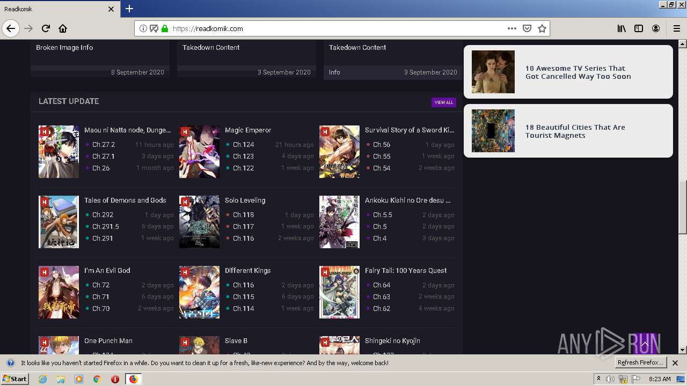Open the Firefox home page icon
The image size is (687, 386).
(x=63, y=28)
